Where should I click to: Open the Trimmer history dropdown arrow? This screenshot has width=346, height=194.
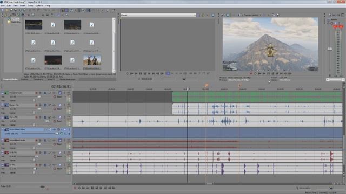195,15
